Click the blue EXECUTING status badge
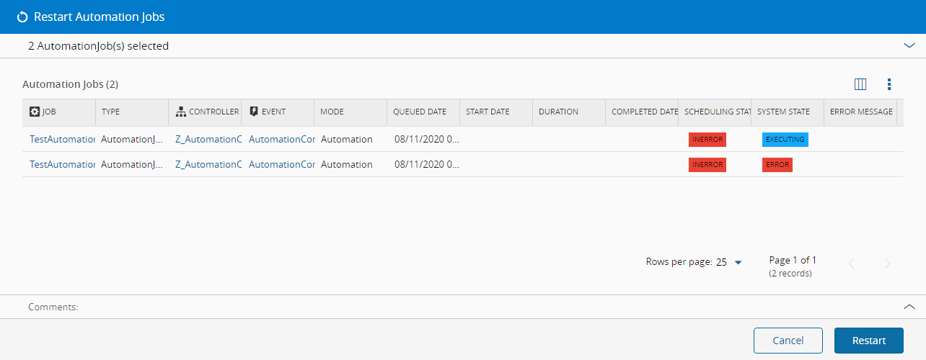The image size is (926, 360). pyautogui.click(x=785, y=139)
